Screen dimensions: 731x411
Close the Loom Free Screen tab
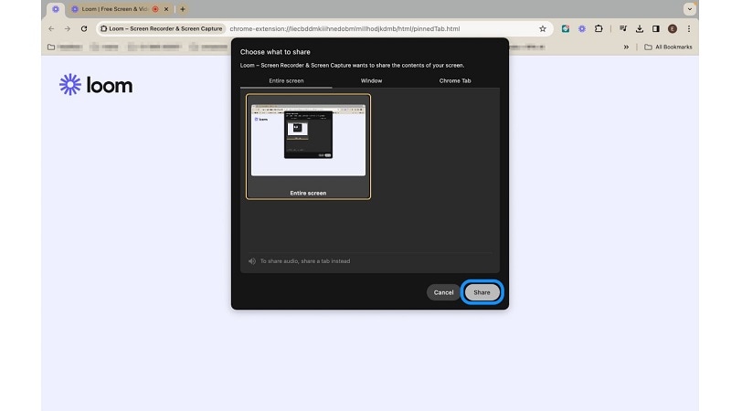pyautogui.click(x=166, y=9)
